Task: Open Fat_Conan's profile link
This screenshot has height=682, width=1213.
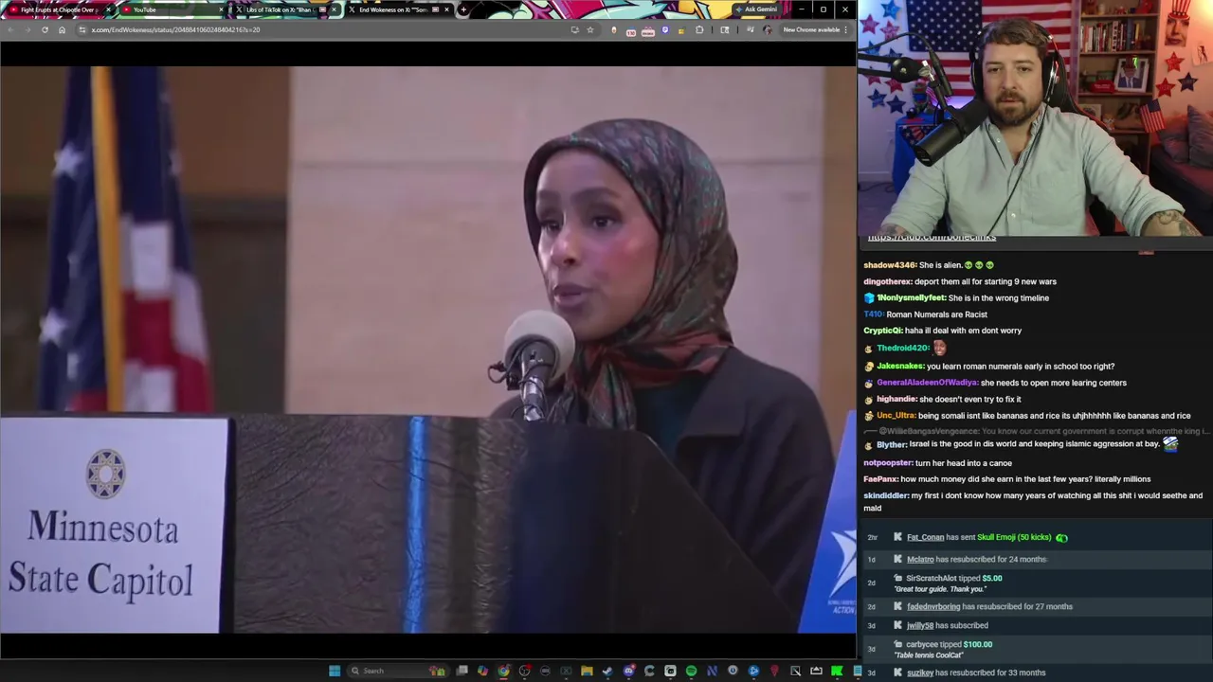Action: [x=925, y=538]
